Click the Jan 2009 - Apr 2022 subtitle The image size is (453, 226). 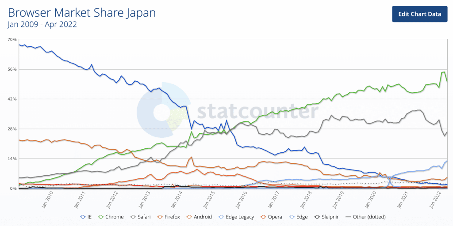pyautogui.click(x=42, y=25)
